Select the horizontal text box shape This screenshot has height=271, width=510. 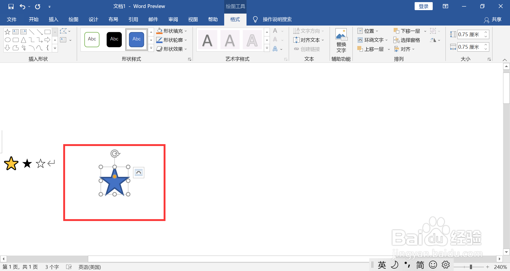pyautogui.click(x=16, y=32)
